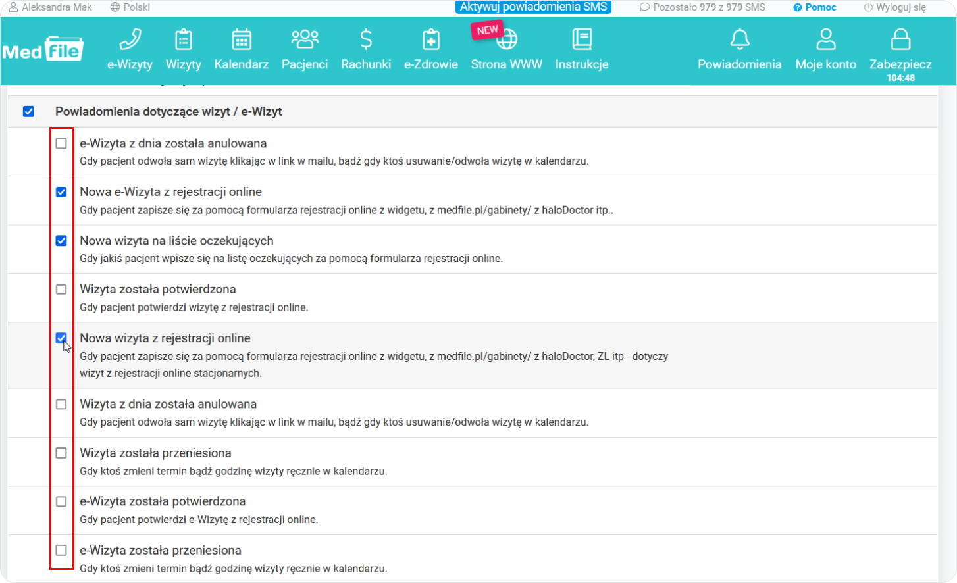Click the MedFile logo
This screenshot has height=583, width=957.
[43, 49]
